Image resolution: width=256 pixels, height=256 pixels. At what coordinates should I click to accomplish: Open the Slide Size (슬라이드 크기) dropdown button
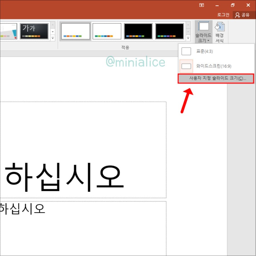[203, 32]
